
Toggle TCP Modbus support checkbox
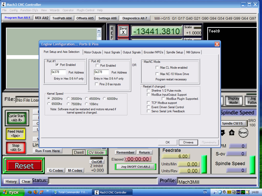pos(148,103)
